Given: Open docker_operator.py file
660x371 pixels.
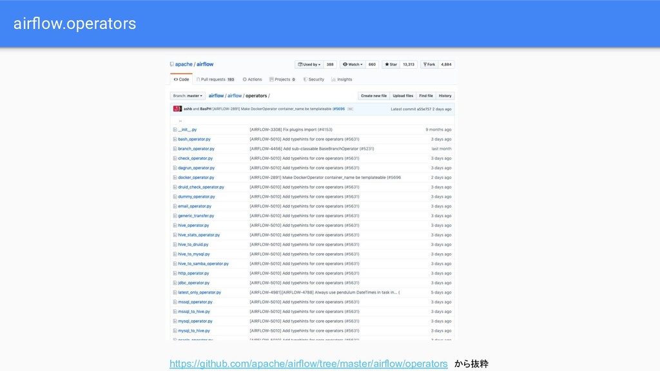Looking at the screenshot, I should click(x=196, y=178).
